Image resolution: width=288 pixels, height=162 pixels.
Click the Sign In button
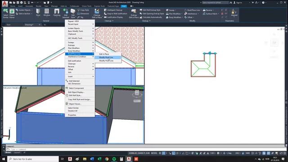[238, 3]
